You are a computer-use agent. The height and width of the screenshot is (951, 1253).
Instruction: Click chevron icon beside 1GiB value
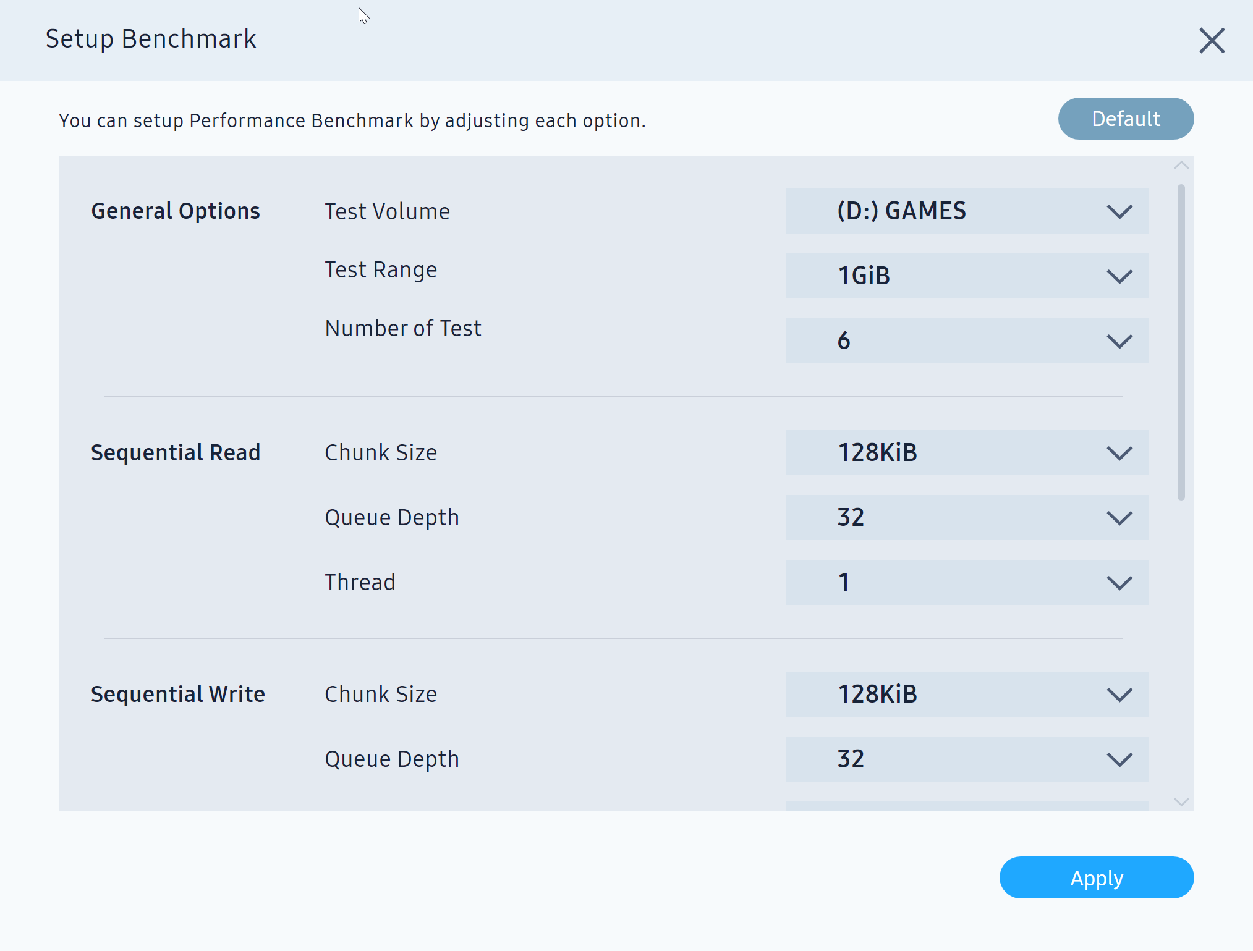tap(1119, 276)
